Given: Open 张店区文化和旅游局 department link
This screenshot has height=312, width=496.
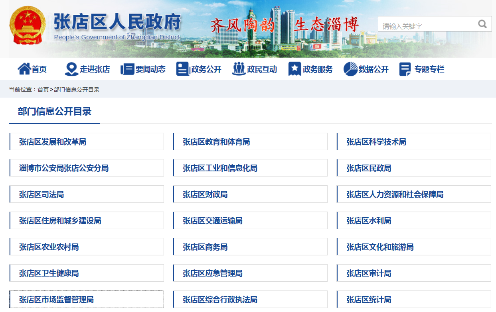Looking at the screenshot, I should point(380,247).
